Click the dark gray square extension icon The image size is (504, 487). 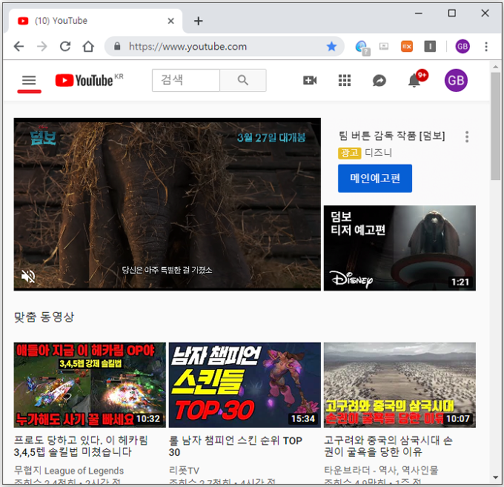coord(430,47)
